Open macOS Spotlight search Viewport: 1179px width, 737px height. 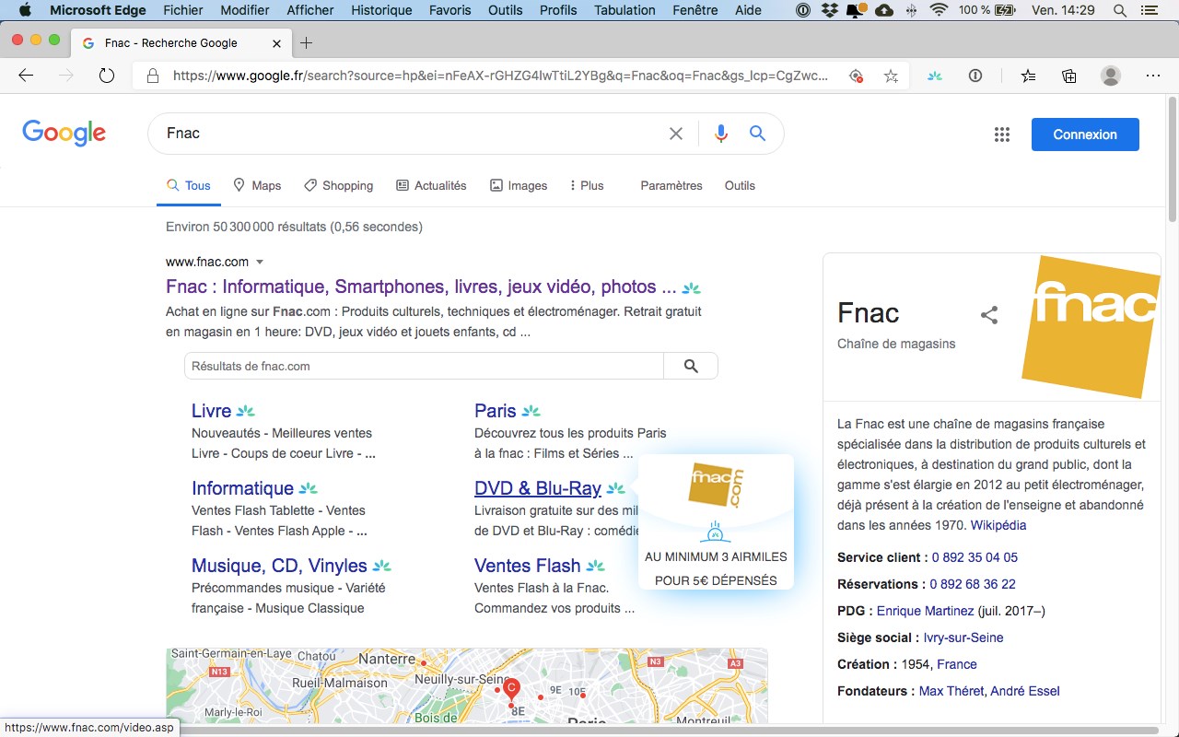click(1119, 10)
